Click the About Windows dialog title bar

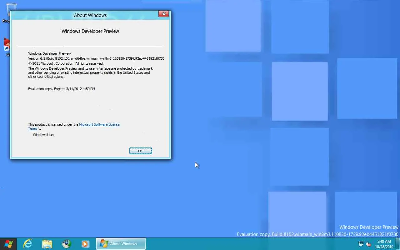90,15
